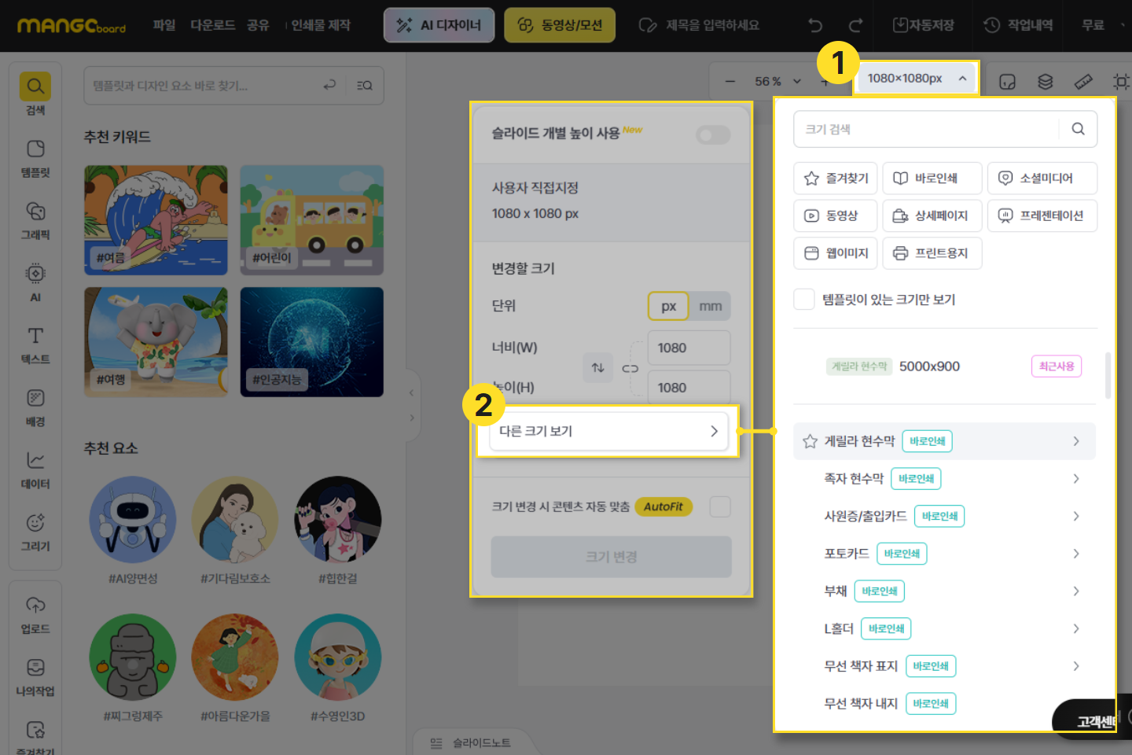Toggle 슬라이드 개별 높이 사용 switch
Image resolution: width=1132 pixels, height=755 pixels.
point(713,135)
